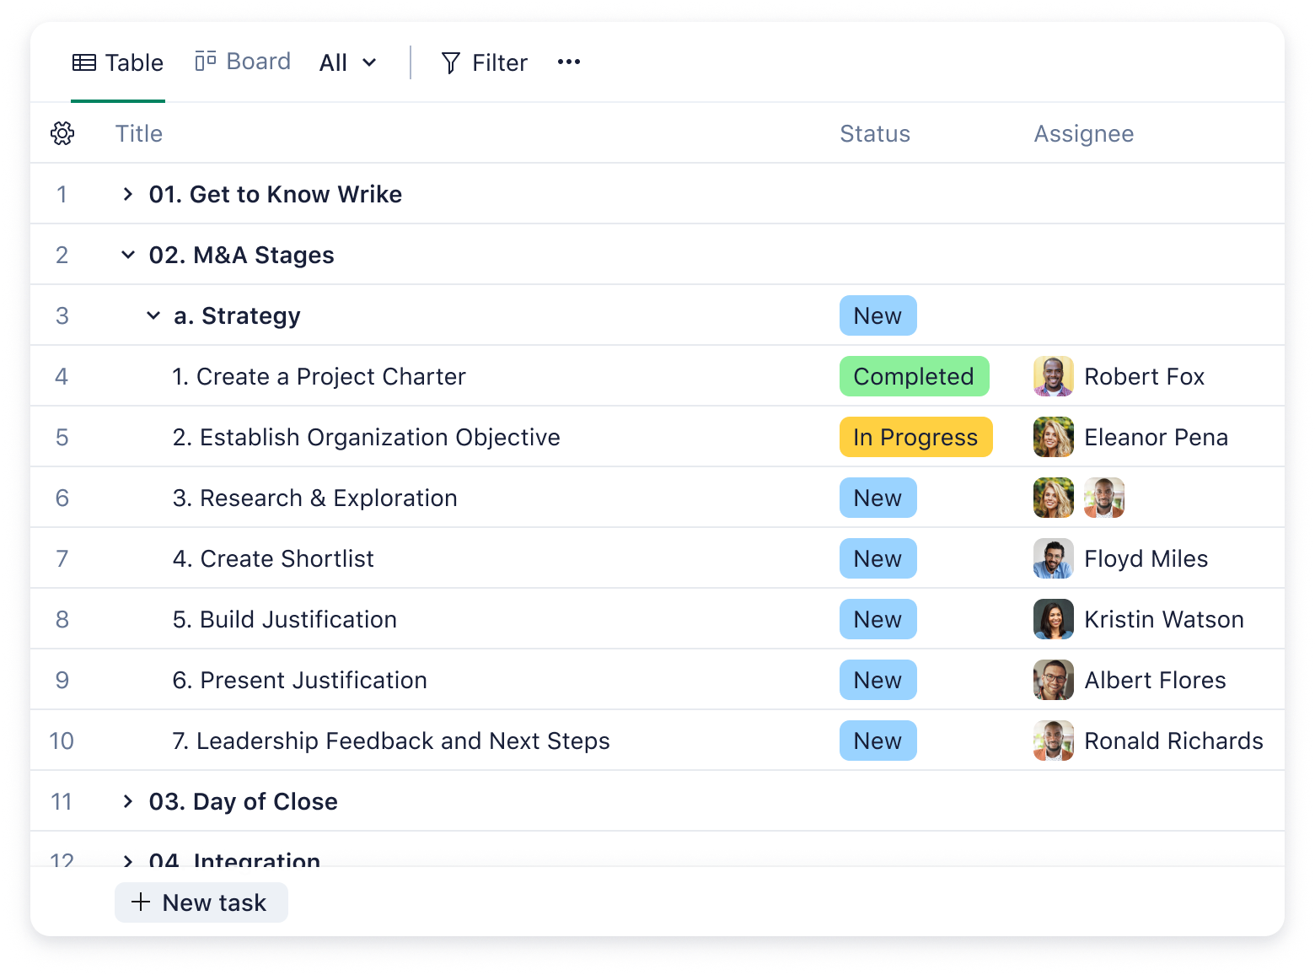Expand the 01. Get to Know Wrike folder

(x=127, y=194)
